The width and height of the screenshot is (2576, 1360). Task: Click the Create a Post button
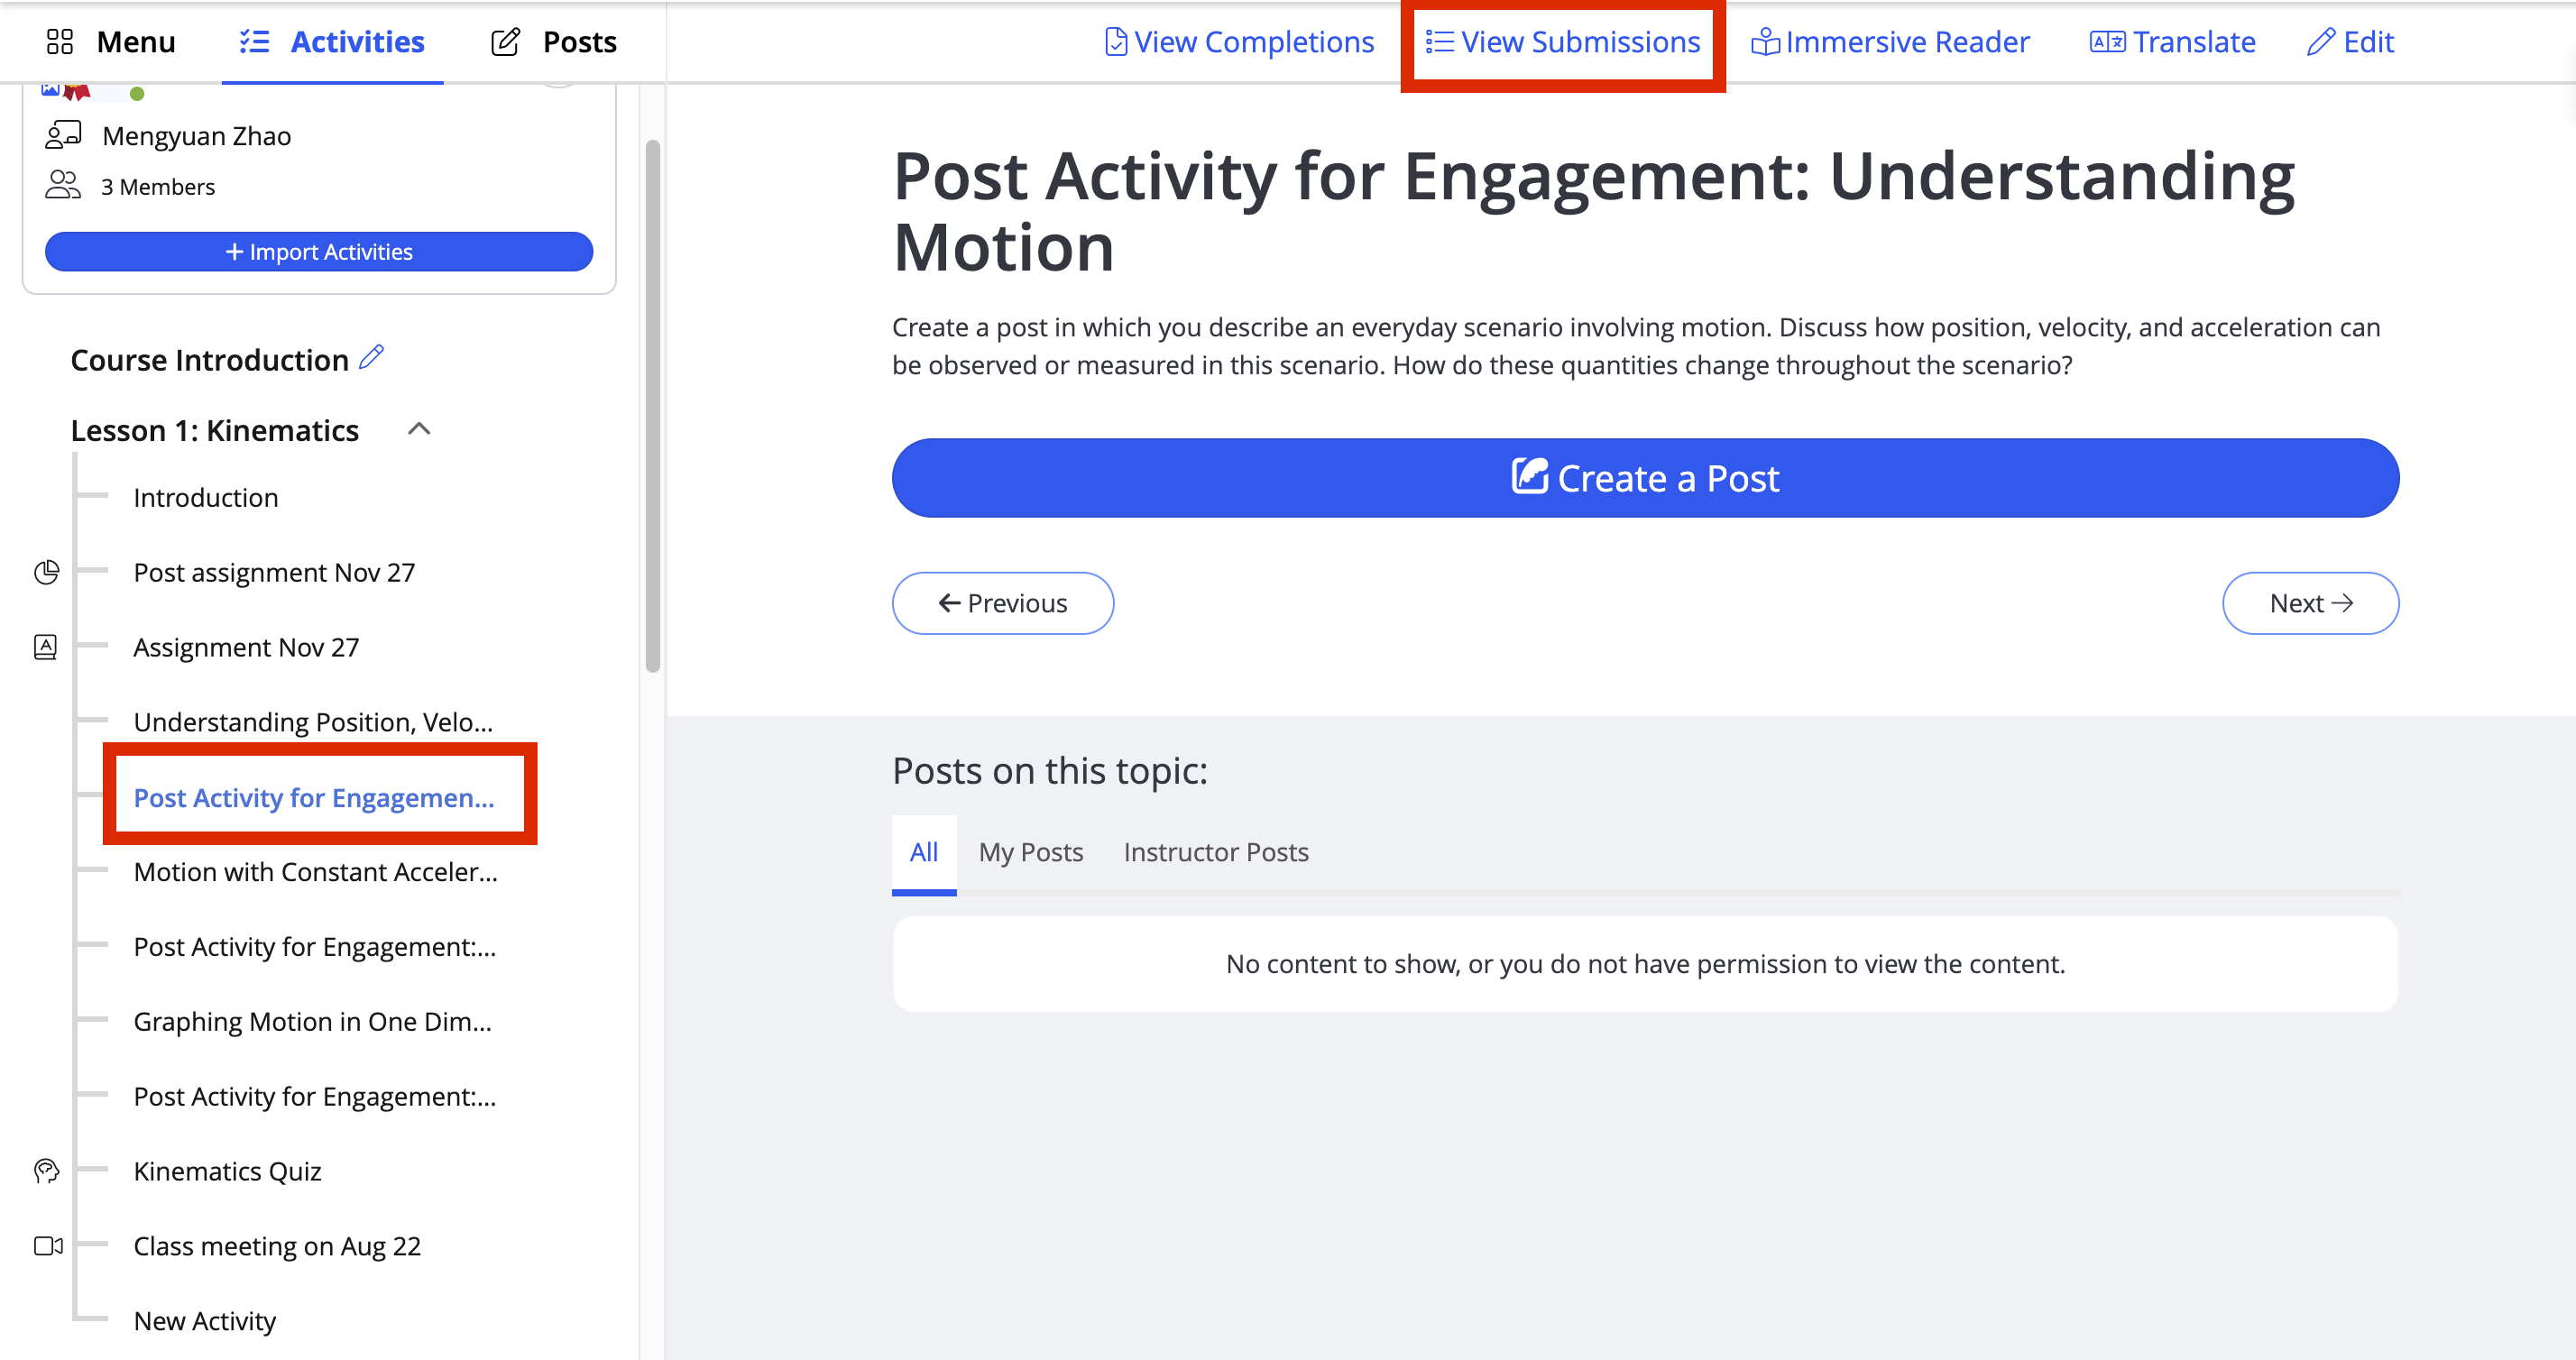[x=1645, y=478]
